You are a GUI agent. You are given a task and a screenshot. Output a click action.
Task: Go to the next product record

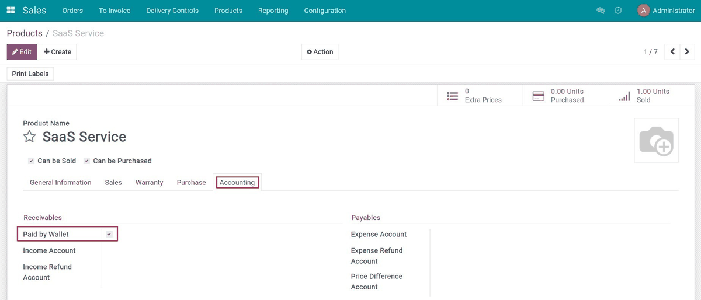pyautogui.click(x=688, y=52)
